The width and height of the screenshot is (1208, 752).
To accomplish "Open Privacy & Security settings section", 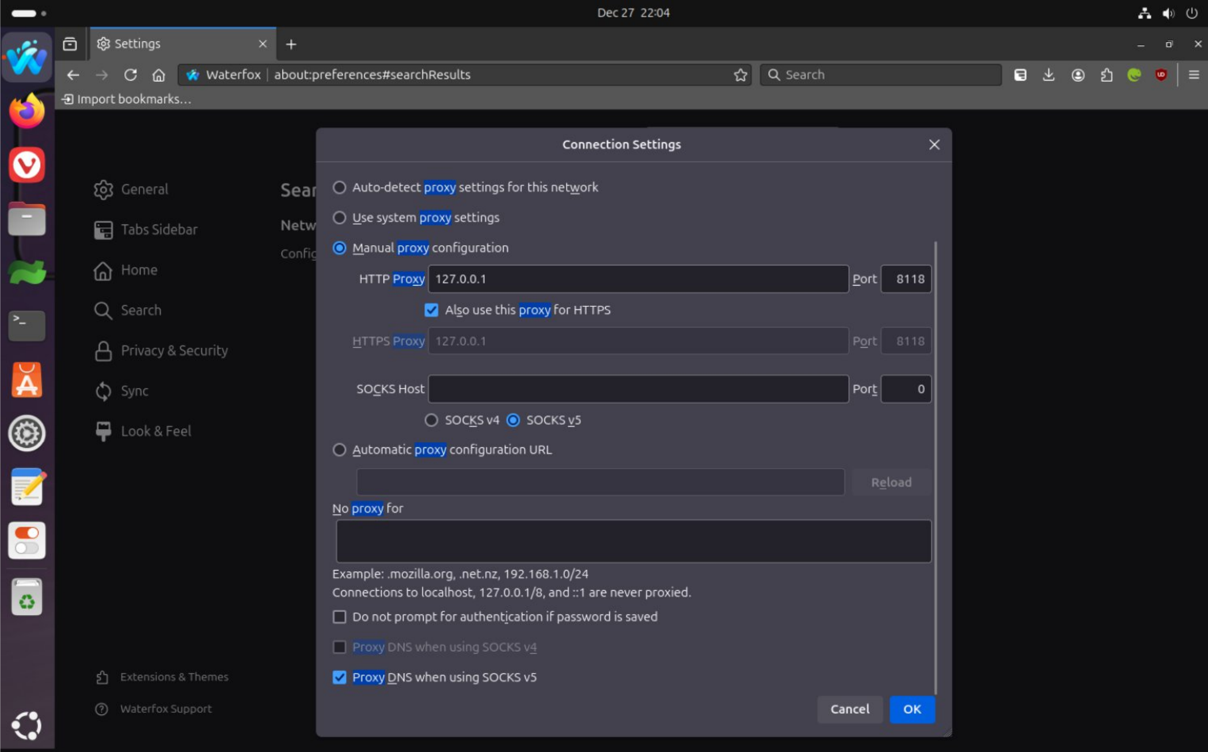I will 174,350.
